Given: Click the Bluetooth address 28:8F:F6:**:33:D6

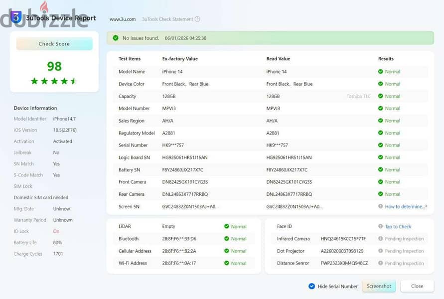Looking at the screenshot, I should tap(179, 239).
